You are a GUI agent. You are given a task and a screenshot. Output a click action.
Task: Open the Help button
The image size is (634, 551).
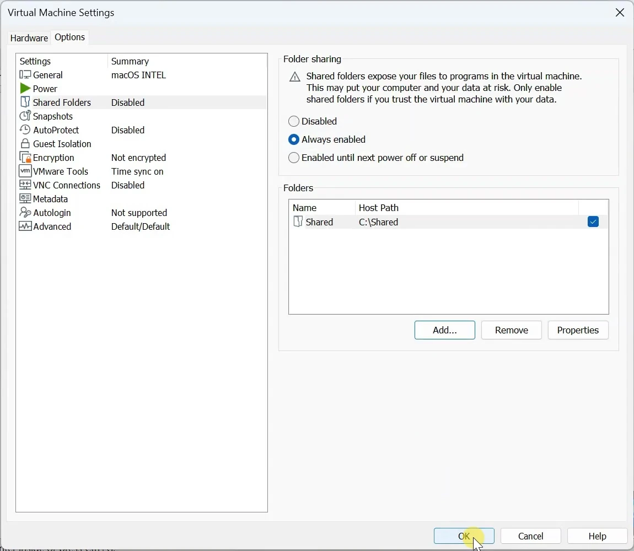tap(597, 536)
